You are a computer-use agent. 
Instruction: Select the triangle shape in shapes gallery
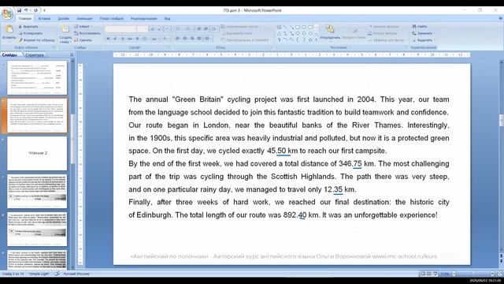[279, 33]
